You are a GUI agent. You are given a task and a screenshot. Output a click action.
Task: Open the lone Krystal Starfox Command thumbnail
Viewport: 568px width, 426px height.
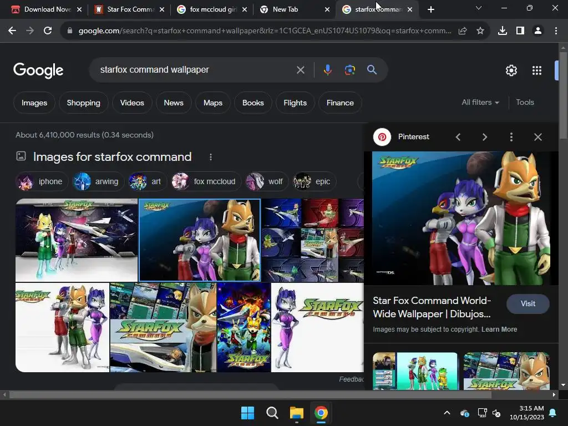pyautogui.click(x=318, y=327)
